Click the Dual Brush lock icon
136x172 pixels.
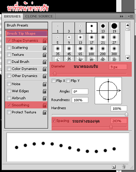45,62
